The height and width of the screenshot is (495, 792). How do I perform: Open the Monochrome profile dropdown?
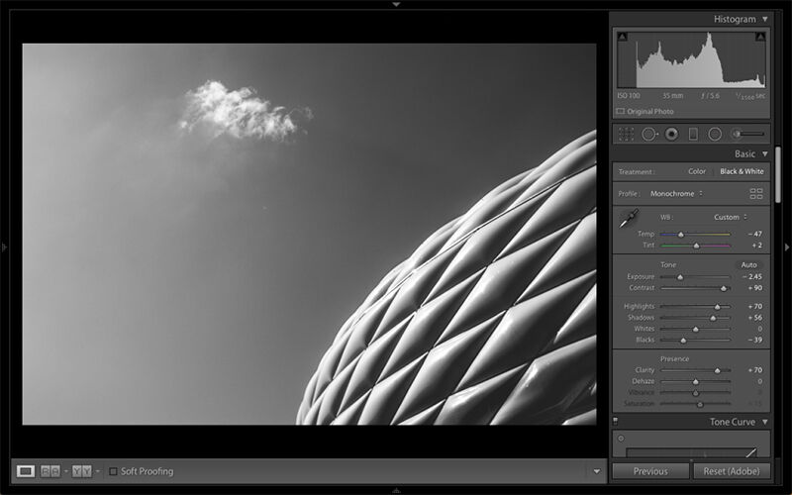click(676, 193)
